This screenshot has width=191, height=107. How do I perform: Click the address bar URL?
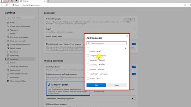(x=31, y=5)
